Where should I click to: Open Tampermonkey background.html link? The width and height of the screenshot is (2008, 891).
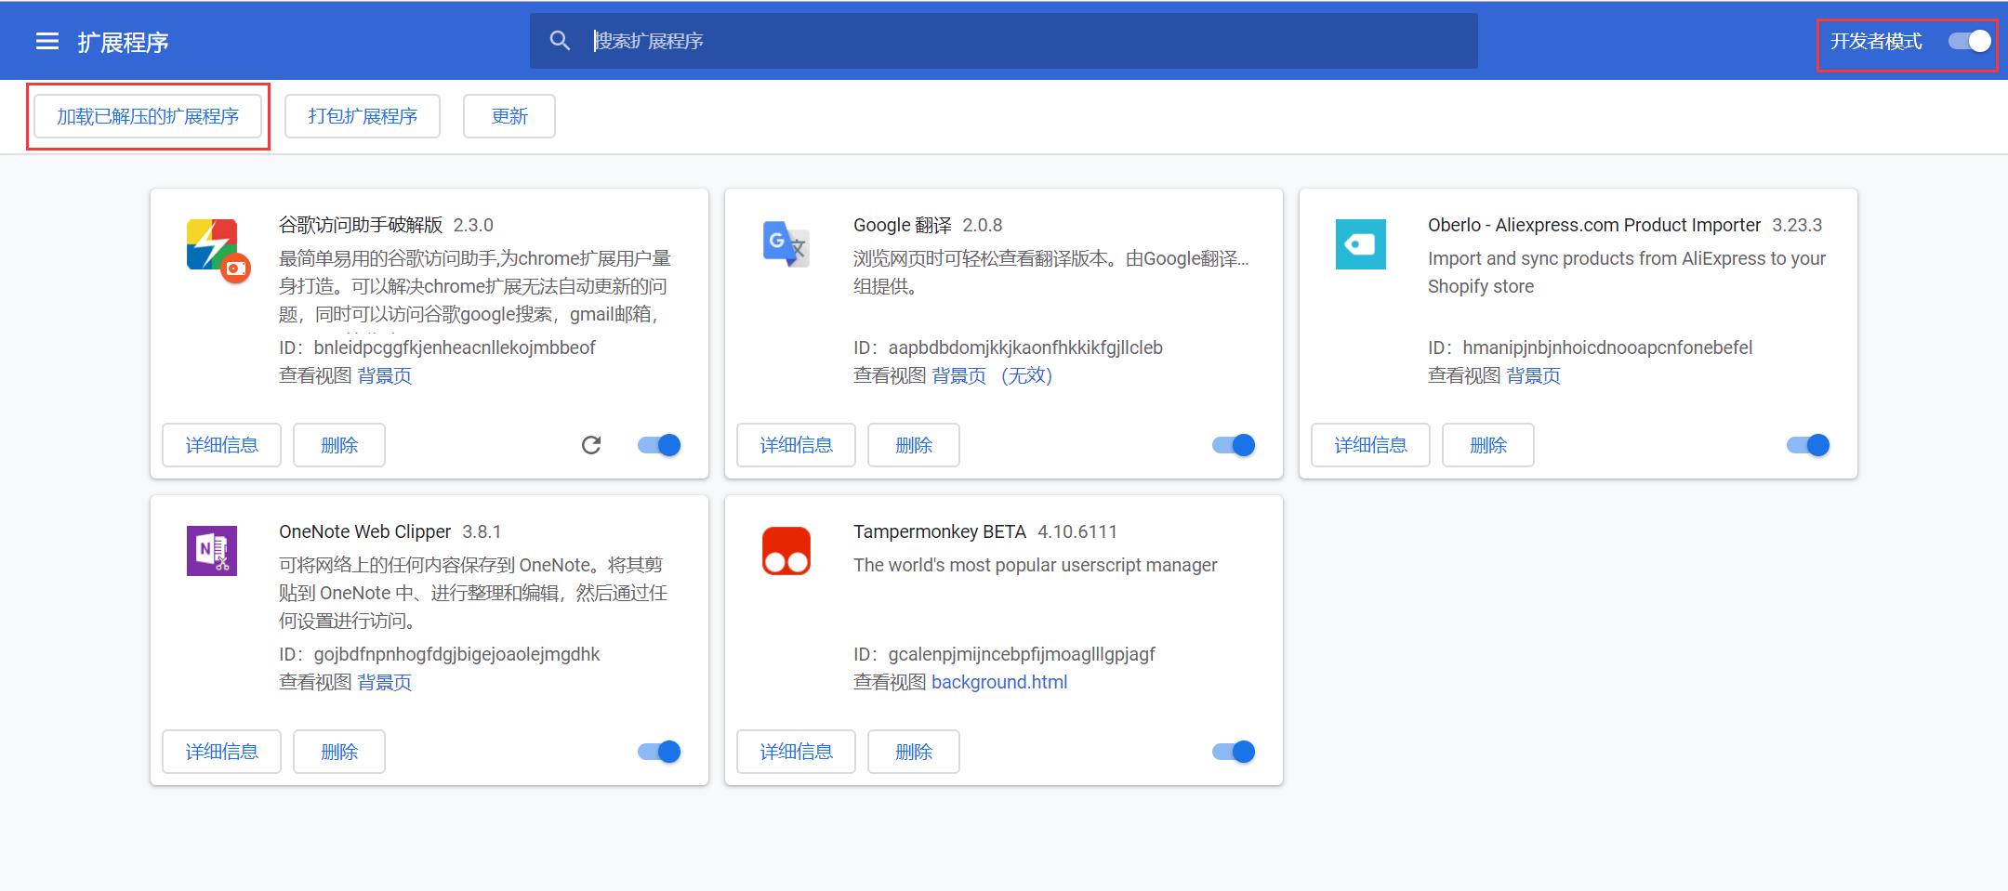point(999,682)
